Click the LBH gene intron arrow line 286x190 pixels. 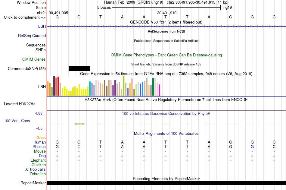click(166, 27)
